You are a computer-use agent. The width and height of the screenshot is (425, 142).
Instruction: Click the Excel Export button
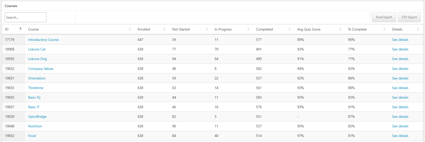[x=384, y=17]
